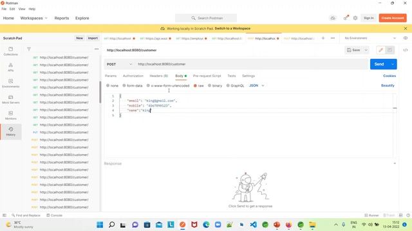412x231 pixels.
Task: Click Switch to a Workspace link
Action: point(232,28)
